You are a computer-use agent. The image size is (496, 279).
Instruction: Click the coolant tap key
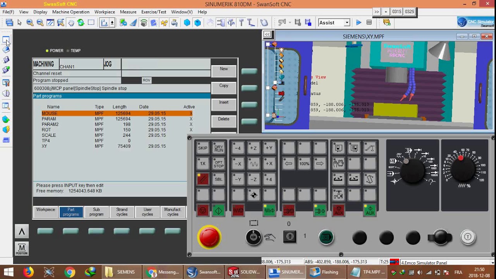coord(339,195)
